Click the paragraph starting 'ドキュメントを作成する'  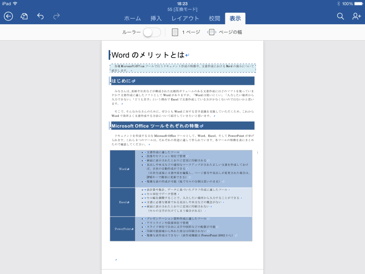182,140
